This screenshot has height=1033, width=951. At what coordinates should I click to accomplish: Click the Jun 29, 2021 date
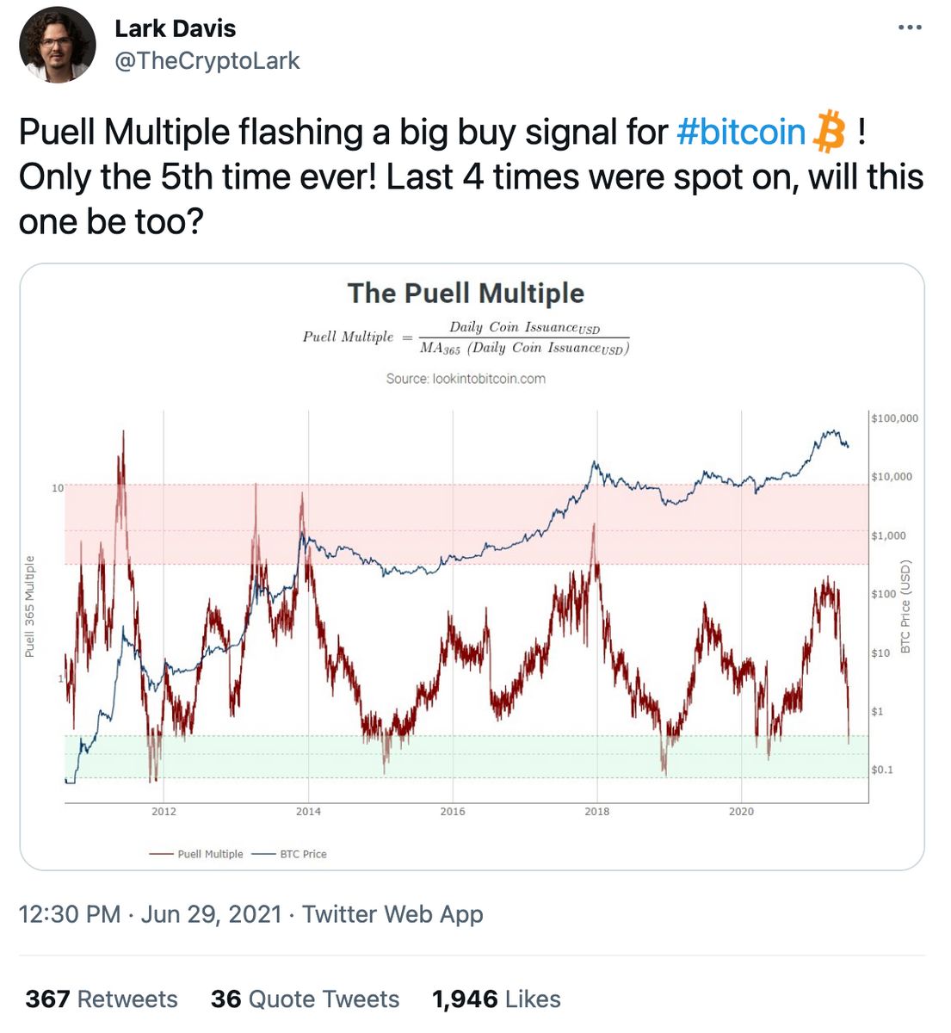click(x=211, y=914)
